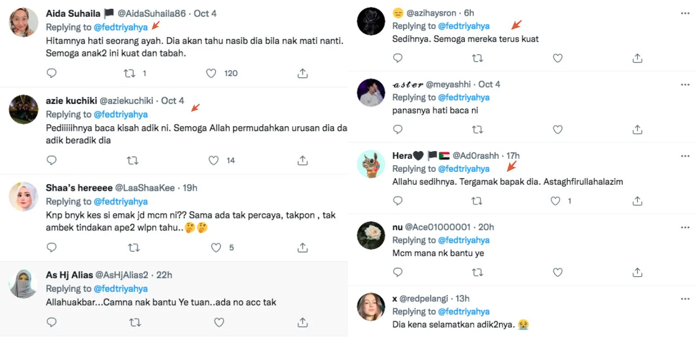The height and width of the screenshot is (337, 696).
Task: Share nu @Ace01000001's tweet
Action: point(638,272)
